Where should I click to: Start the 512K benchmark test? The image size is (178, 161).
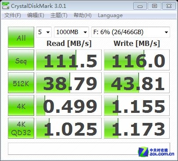tap(21, 83)
